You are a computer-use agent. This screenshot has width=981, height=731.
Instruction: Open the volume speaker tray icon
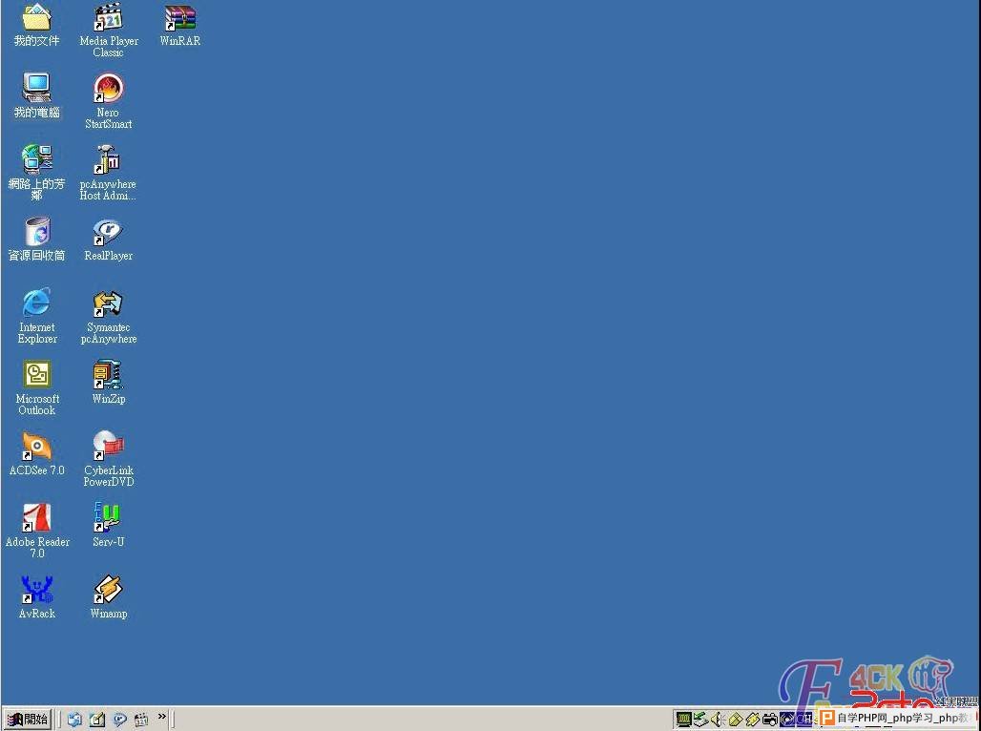pyautogui.click(x=718, y=720)
